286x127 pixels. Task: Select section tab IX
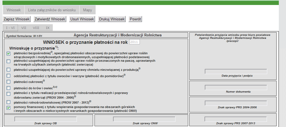[48, 28]
